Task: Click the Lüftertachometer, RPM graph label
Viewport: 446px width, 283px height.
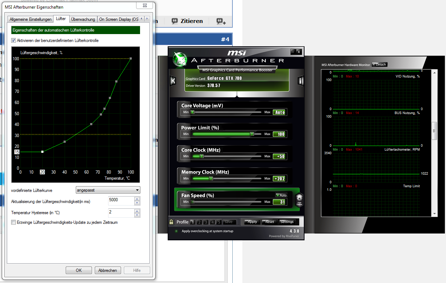Action: (x=402, y=149)
